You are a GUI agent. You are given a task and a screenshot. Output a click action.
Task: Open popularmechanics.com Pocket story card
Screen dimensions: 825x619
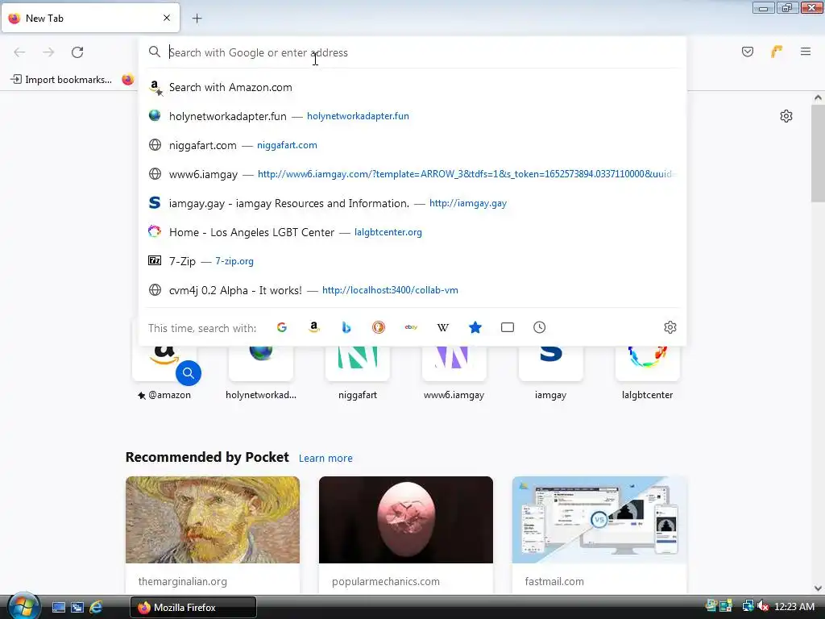click(406, 535)
